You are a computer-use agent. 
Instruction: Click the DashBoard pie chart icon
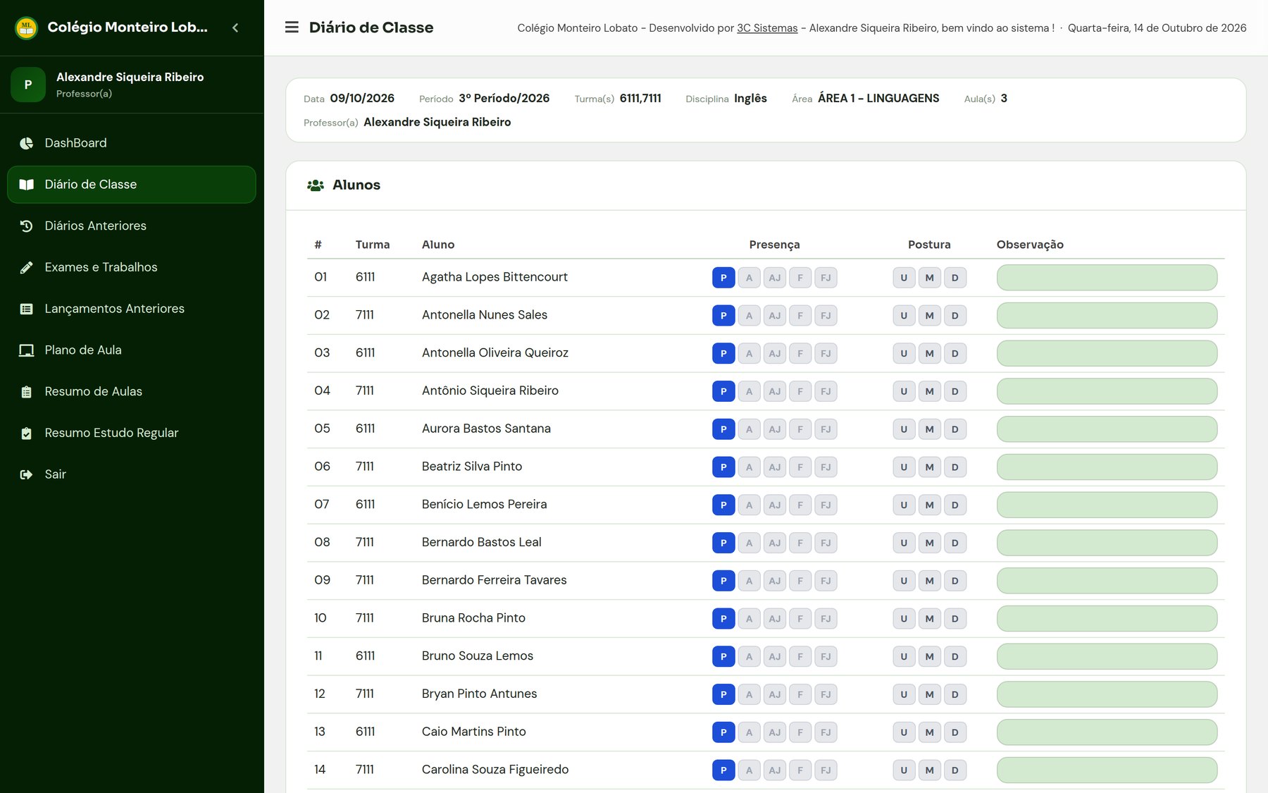pos(26,143)
